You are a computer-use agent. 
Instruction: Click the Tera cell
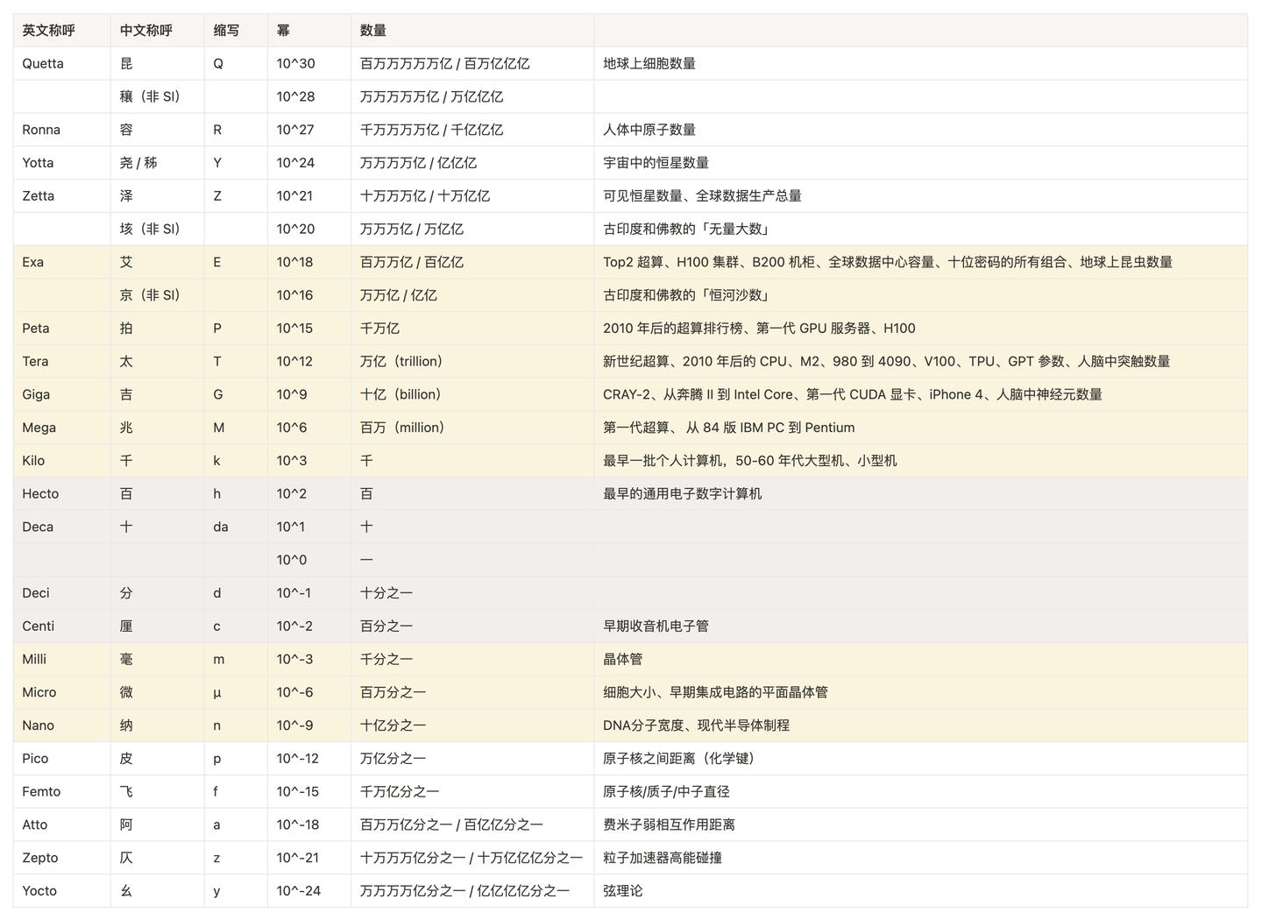pyautogui.click(x=61, y=361)
